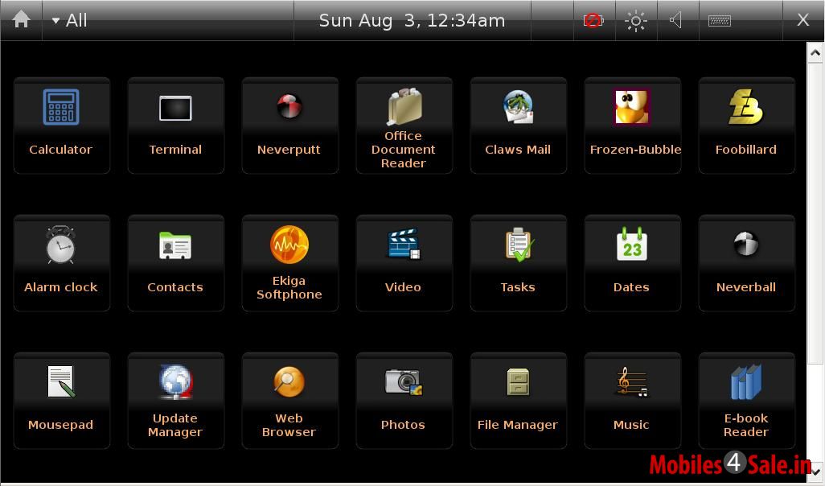Open the Alarm clock app
This screenshot has width=825, height=486.
(x=61, y=262)
